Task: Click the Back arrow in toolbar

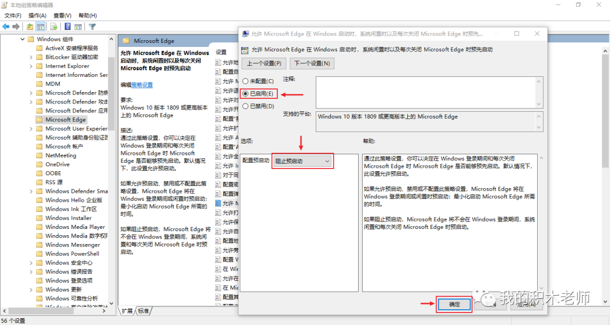Action: [6, 27]
